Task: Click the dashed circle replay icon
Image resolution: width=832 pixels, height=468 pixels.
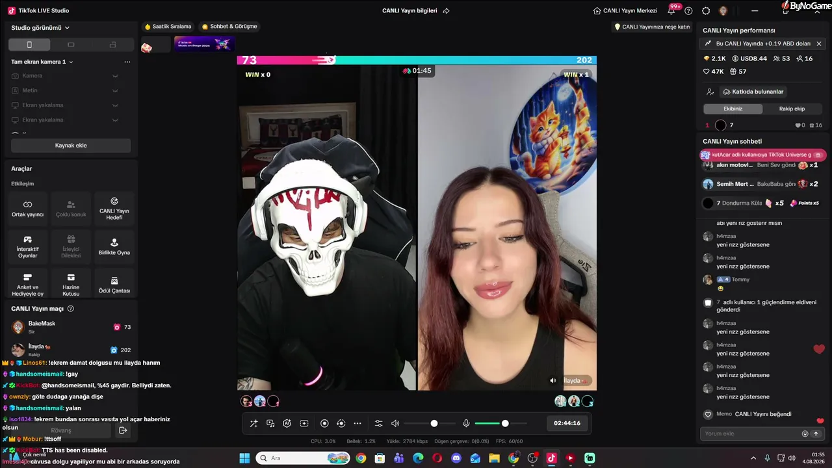Action: 341,423
